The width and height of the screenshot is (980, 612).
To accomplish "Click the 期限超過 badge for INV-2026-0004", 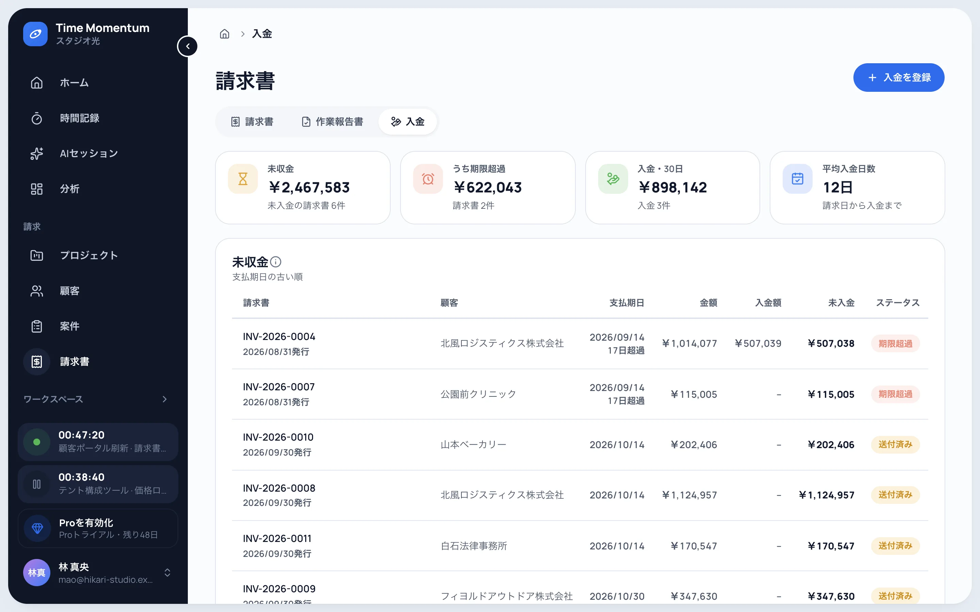I will point(895,344).
